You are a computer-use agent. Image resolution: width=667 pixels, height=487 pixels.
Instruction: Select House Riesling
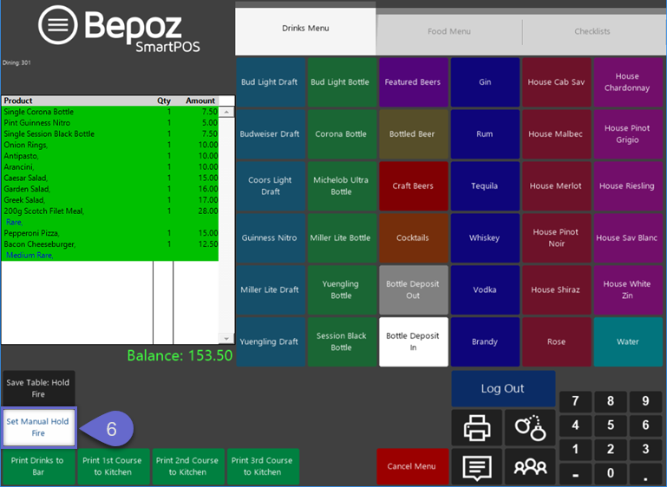tap(628, 185)
